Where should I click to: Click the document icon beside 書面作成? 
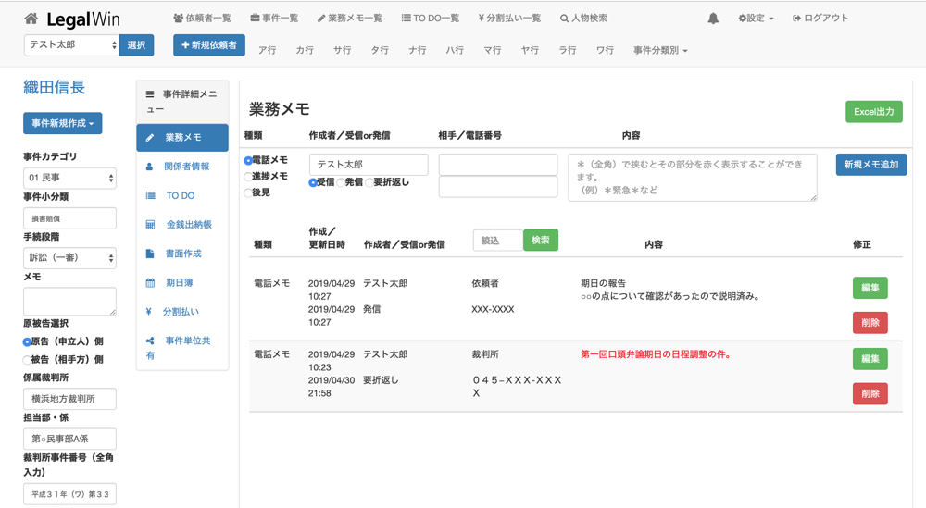[149, 254]
